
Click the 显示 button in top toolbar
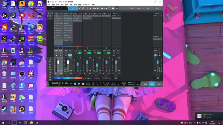[x=157, y=9]
